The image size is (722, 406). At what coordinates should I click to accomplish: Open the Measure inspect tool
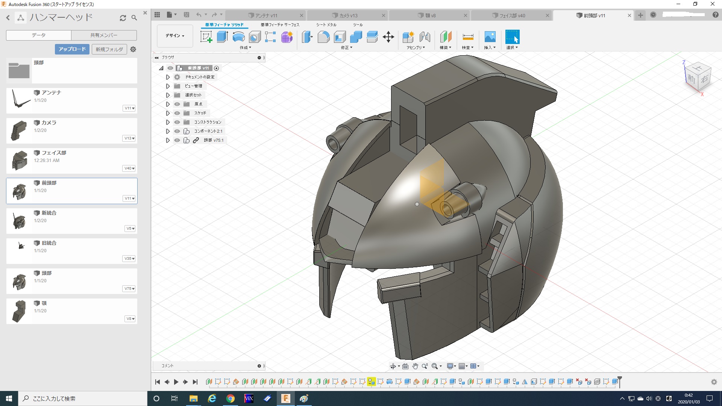pyautogui.click(x=468, y=37)
